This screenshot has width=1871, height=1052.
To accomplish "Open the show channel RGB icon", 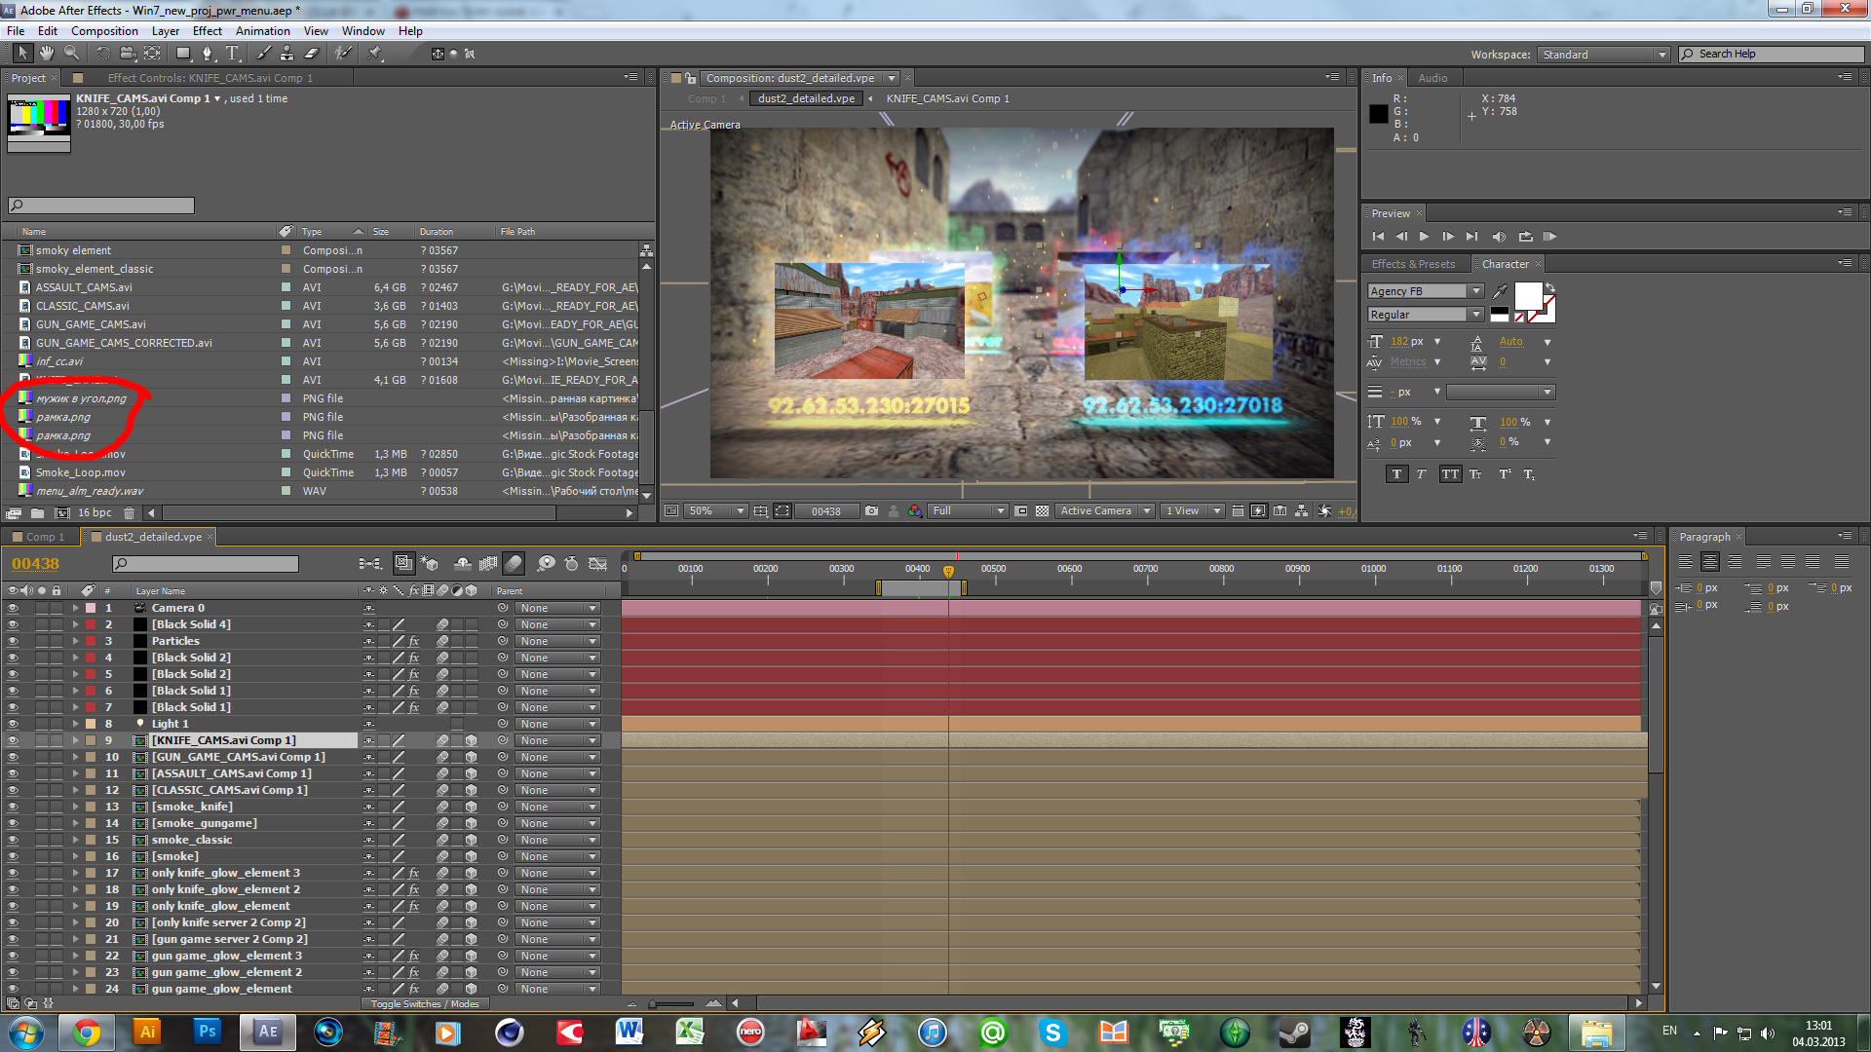I will (x=914, y=511).
